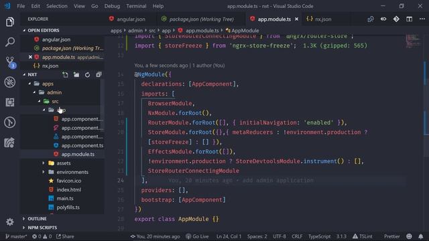Open the Edit menu
This screenshot has width=429, height=241.
coord(36,6)
